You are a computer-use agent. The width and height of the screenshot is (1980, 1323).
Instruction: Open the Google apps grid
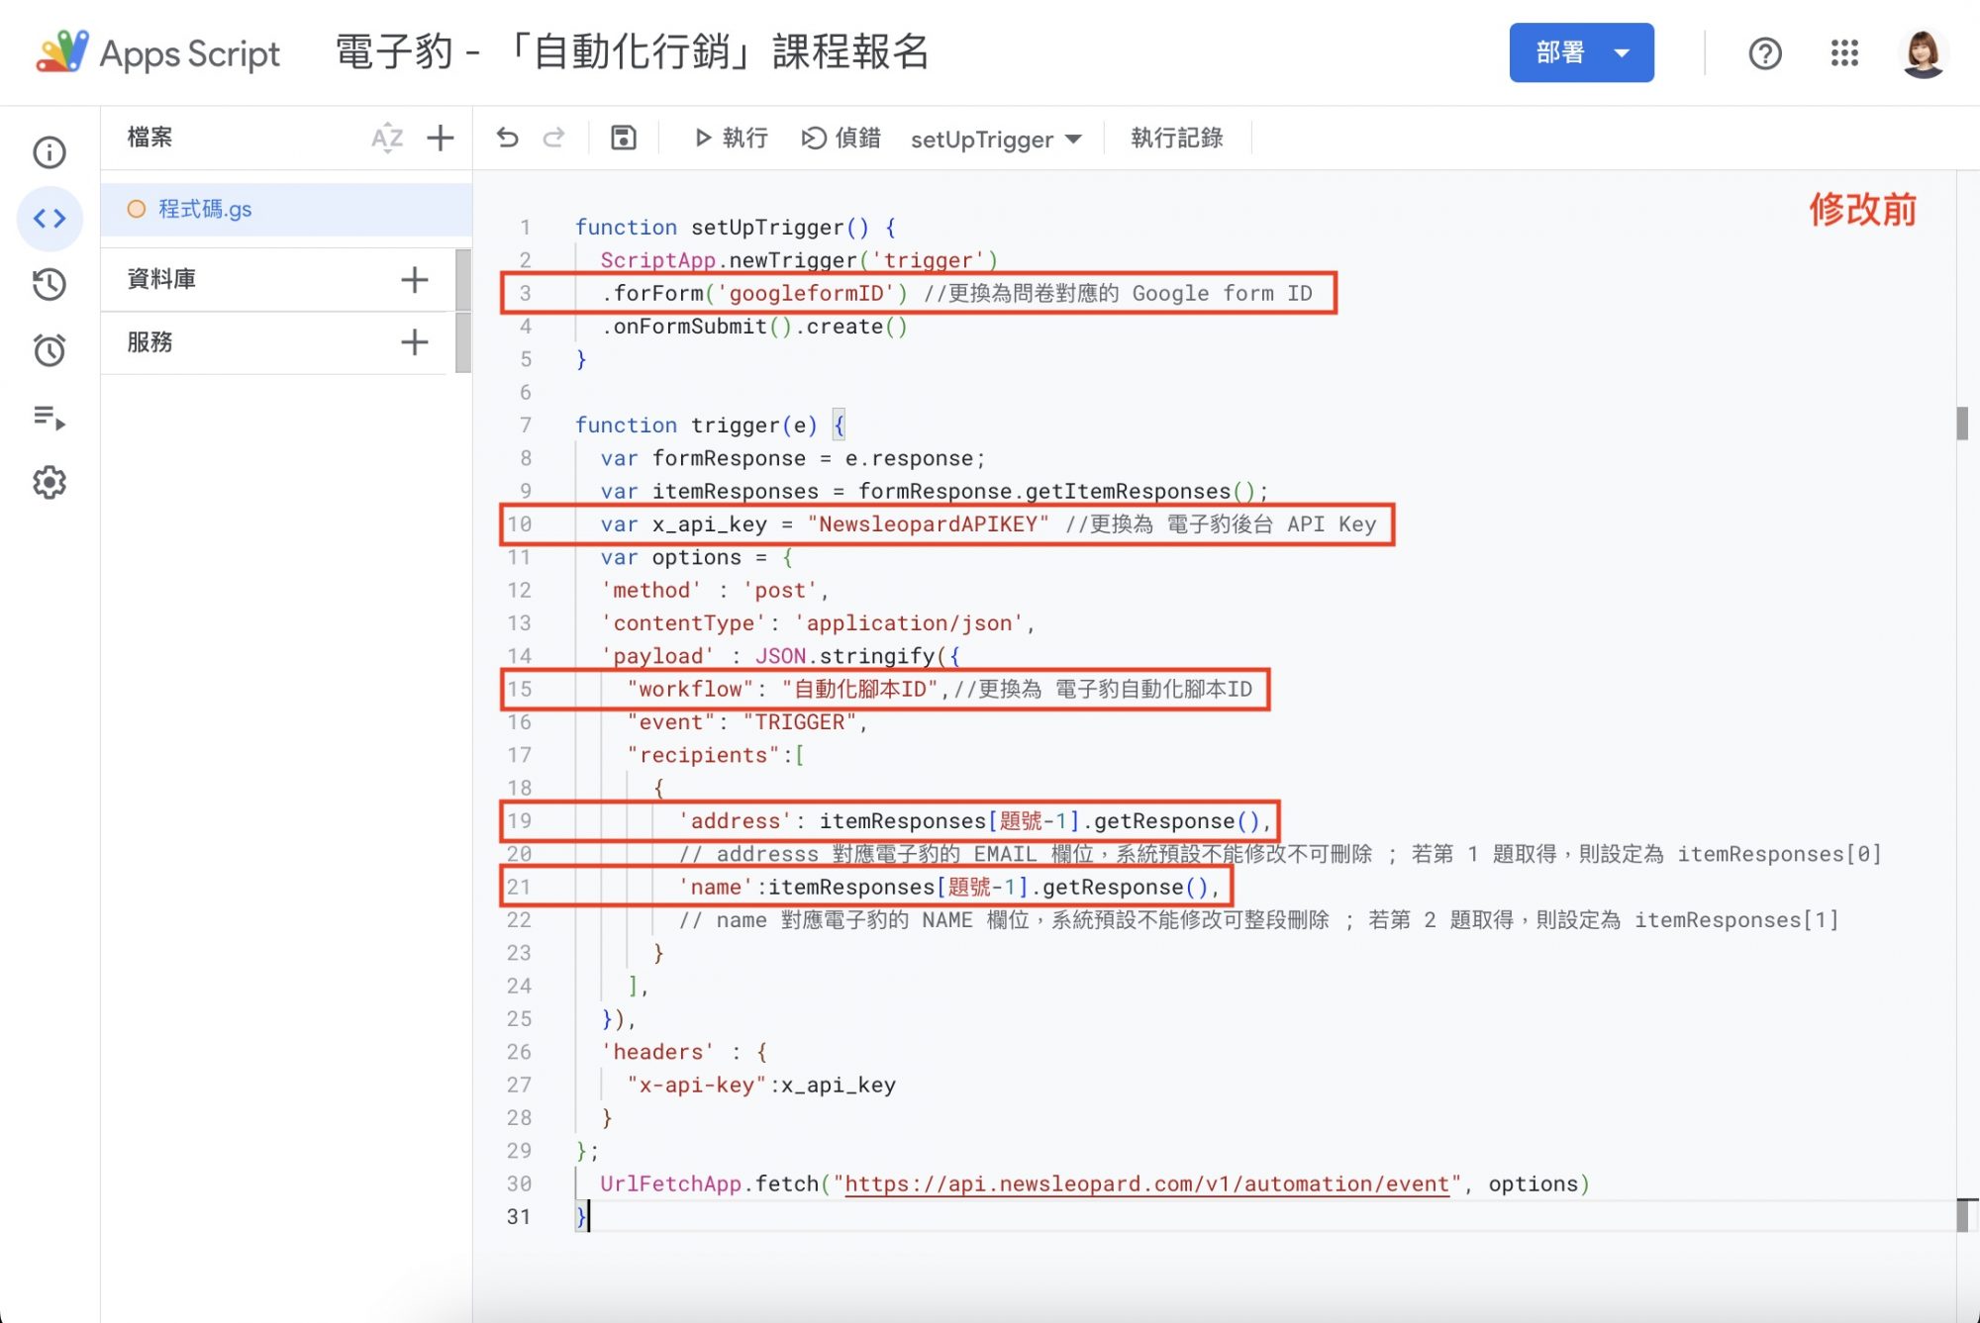[1844, 52]
